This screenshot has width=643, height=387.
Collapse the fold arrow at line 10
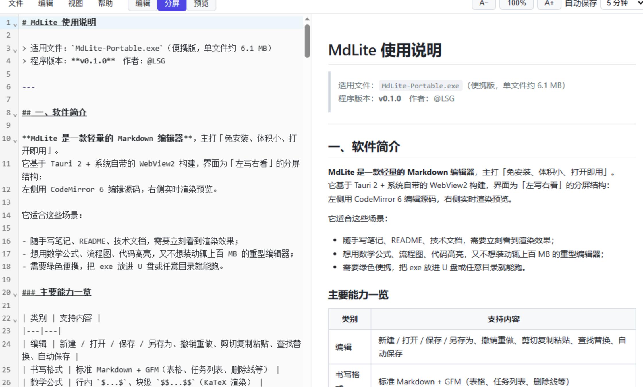[15, 141]
